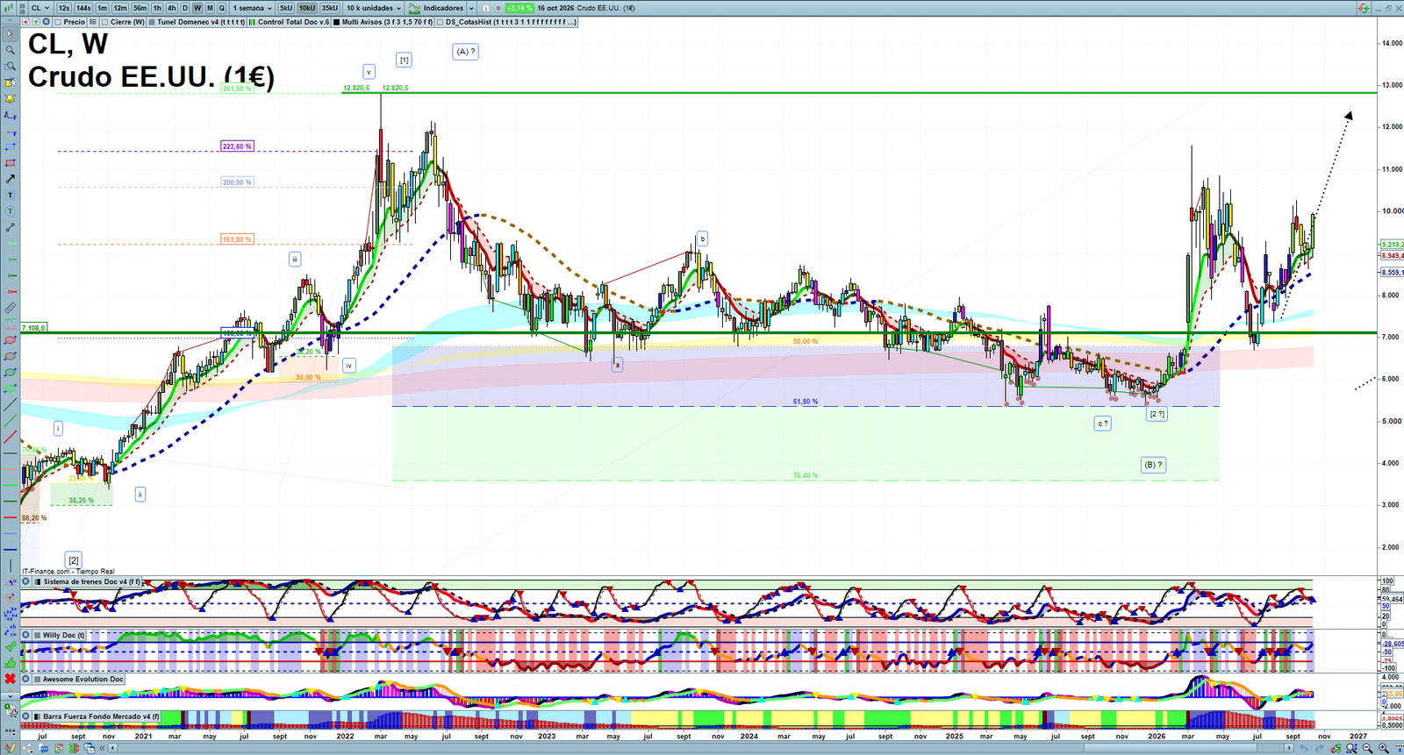Pick the yellow alarm bell tool
Image resolution: width=1404 pixels, height=755 pixels.
click(10, 98)
